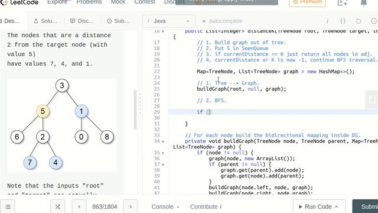The width and height of the screenshot is (378, 213).
Task: Switch to the Discuss tab
Action: [82, 21]
